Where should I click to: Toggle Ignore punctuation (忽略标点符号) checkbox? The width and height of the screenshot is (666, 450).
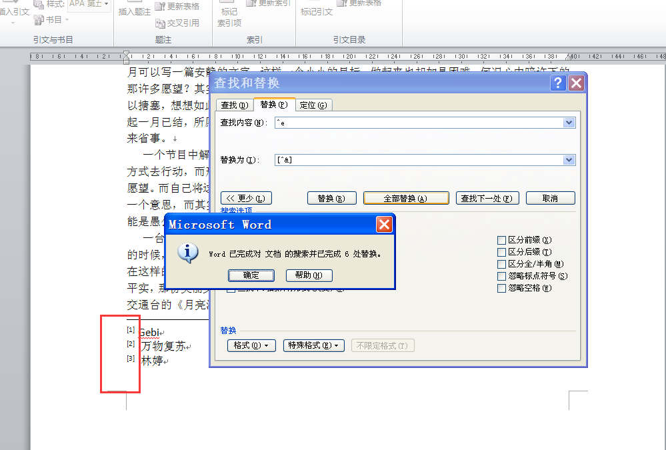point(501,276)
